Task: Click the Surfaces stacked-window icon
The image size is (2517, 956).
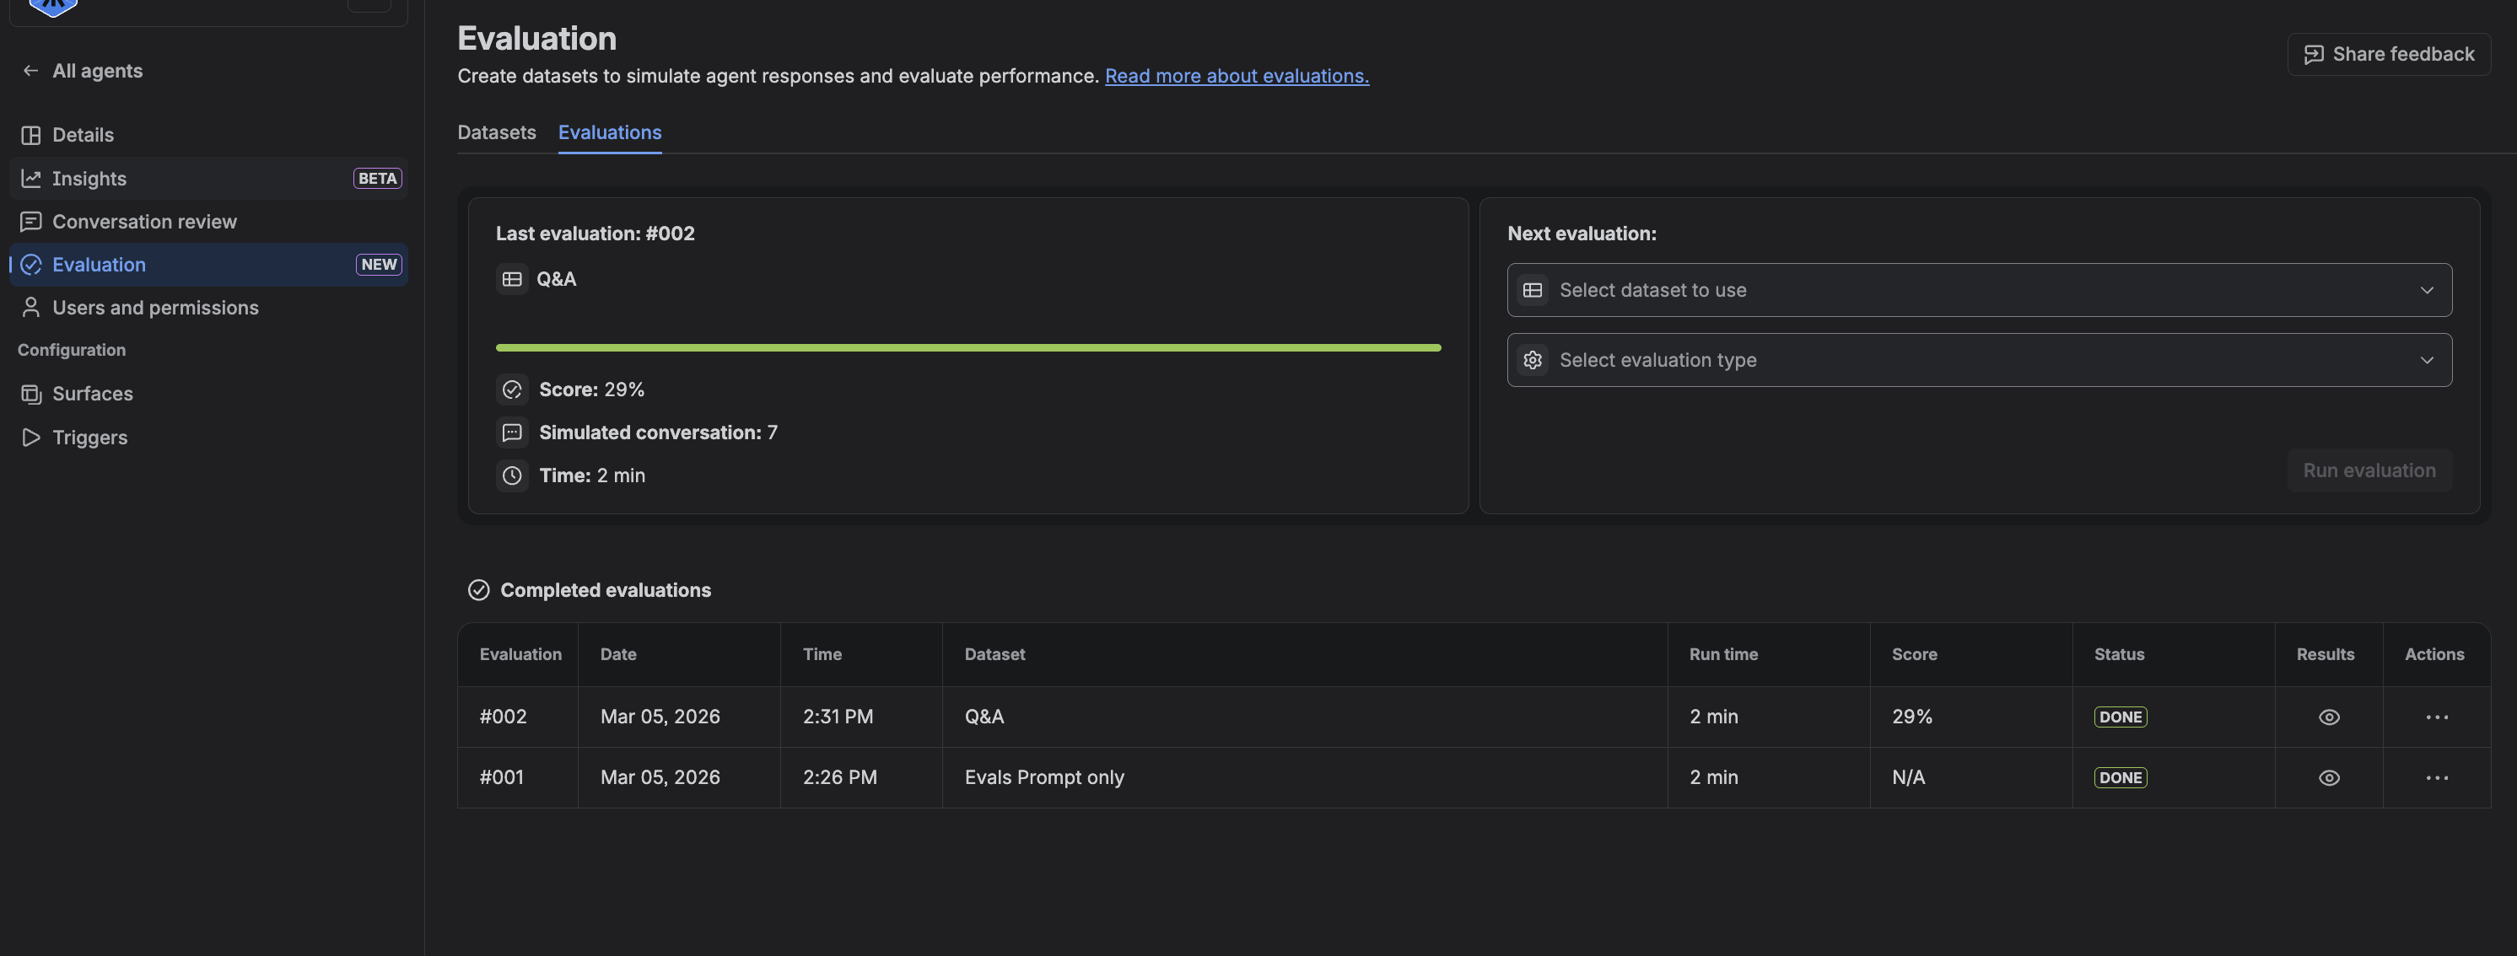Action: tap(31, 394)
